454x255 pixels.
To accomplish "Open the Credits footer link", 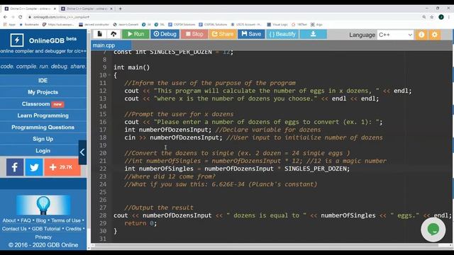I will coord(73,229).
